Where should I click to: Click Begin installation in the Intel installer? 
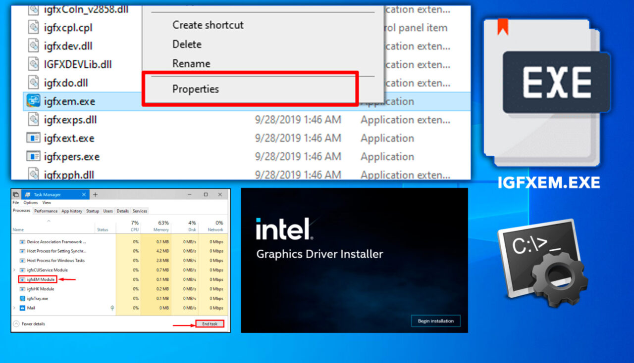click(436, 321)
